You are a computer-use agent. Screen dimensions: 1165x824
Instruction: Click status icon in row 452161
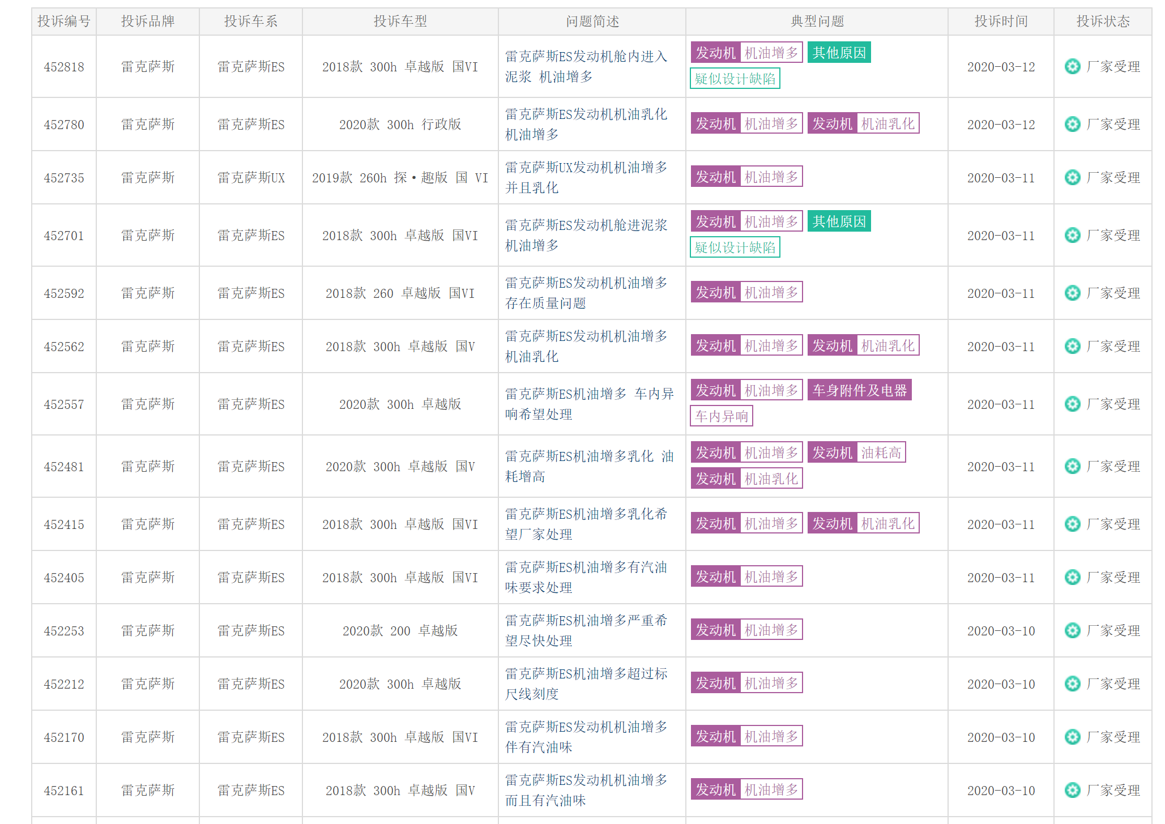(x=1072, y=790)
